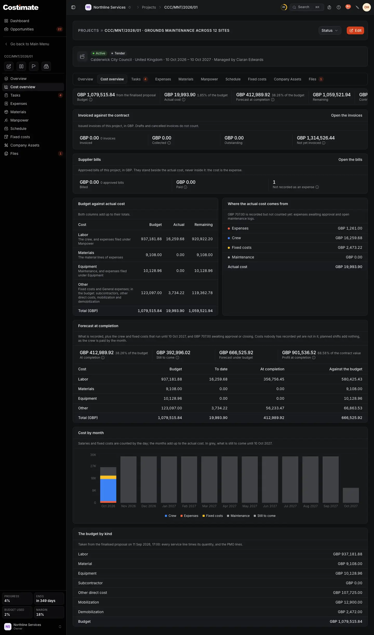Open the clipboard icon in top bar
The image size is (374, 635).
pos(329,7)
